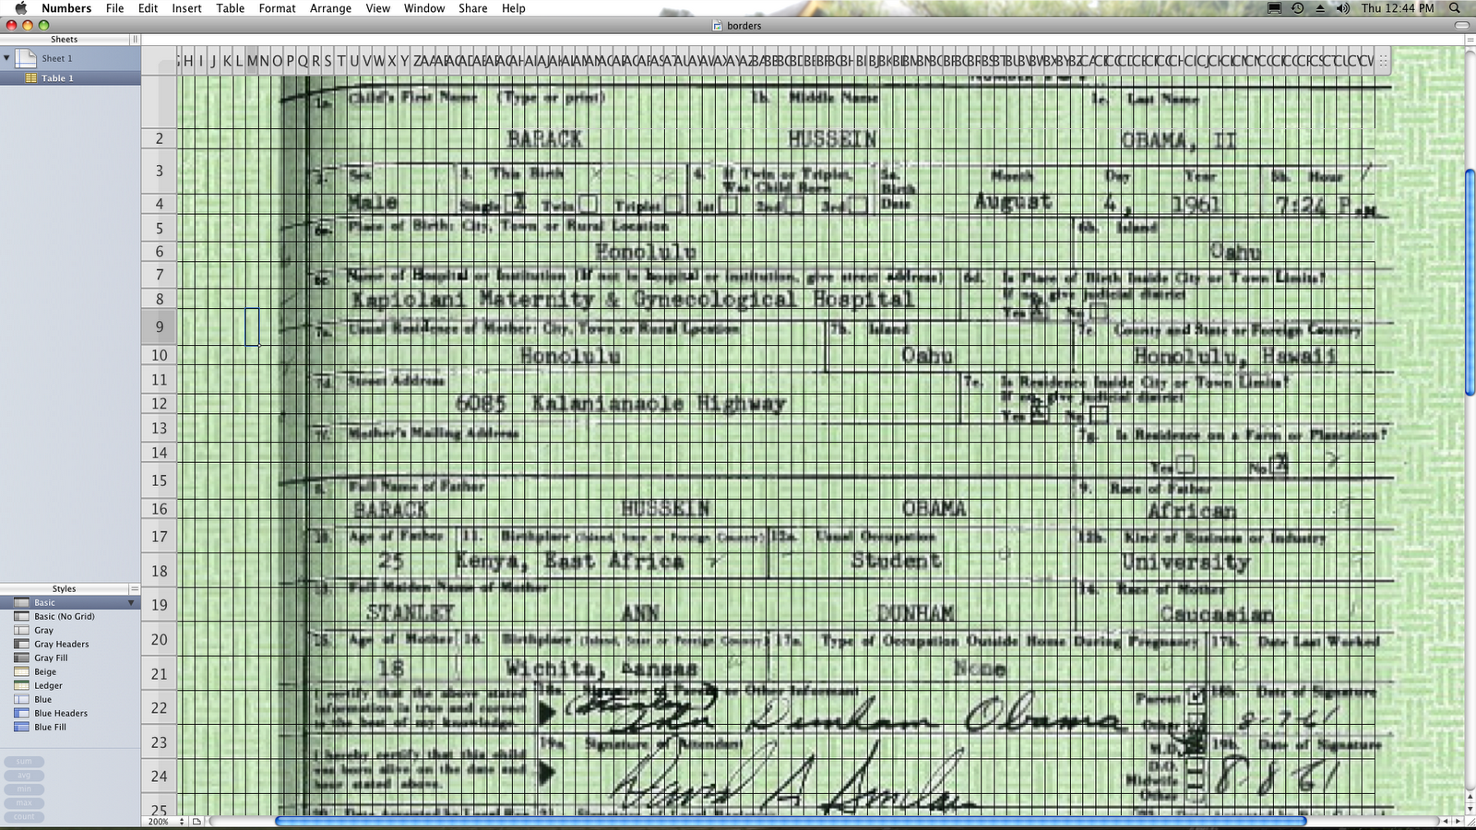This screenshot has width=1476, height=830.
Task: Select row header 2
Action: [160, 139]
